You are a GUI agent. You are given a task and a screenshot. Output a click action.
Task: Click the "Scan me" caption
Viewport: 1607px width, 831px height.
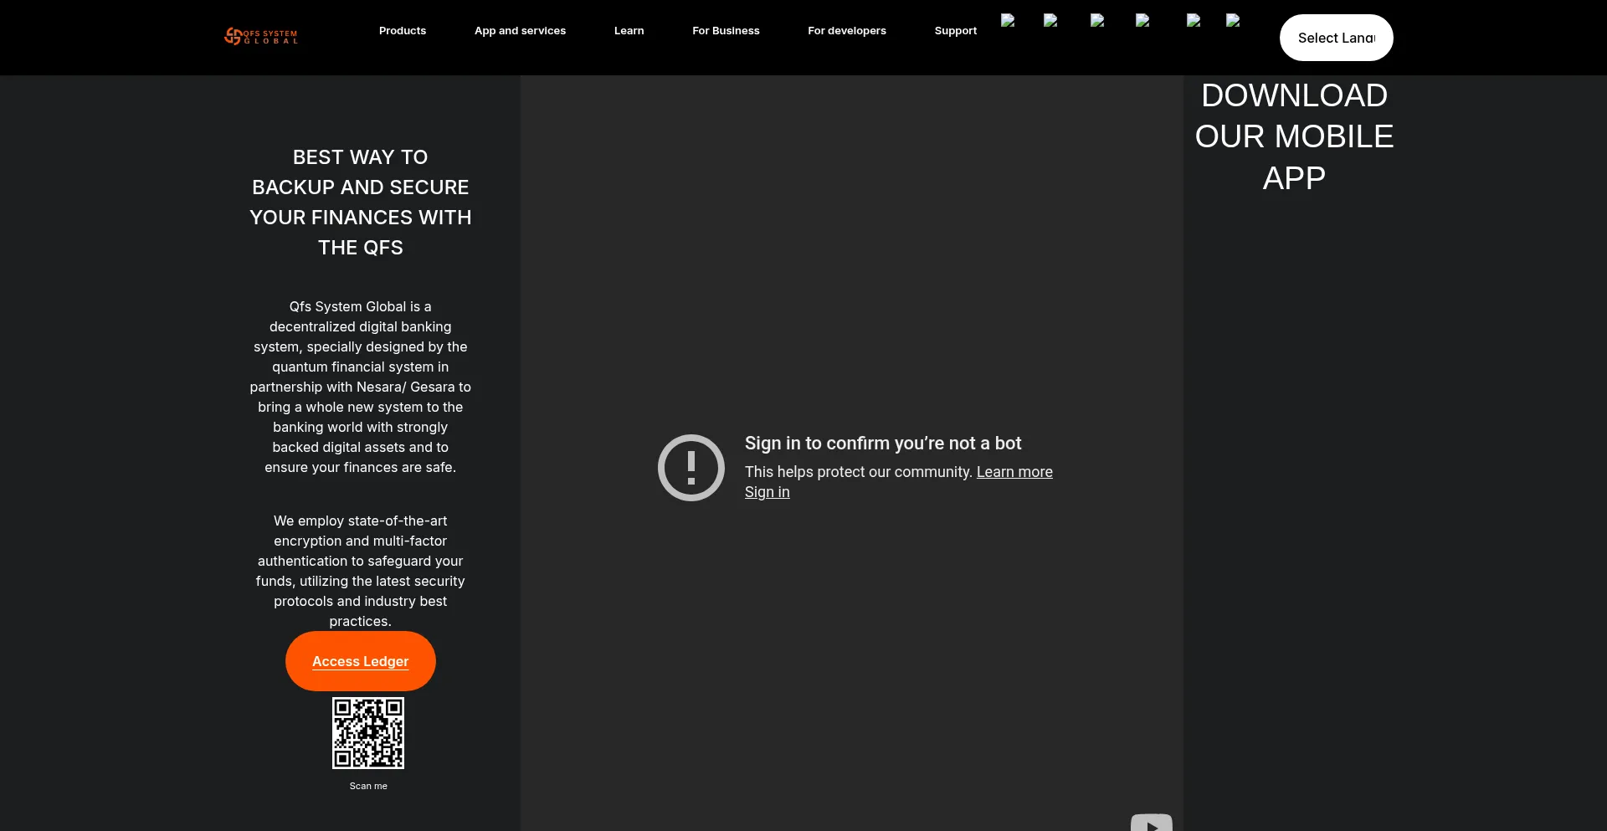click(x=368, y=786)
